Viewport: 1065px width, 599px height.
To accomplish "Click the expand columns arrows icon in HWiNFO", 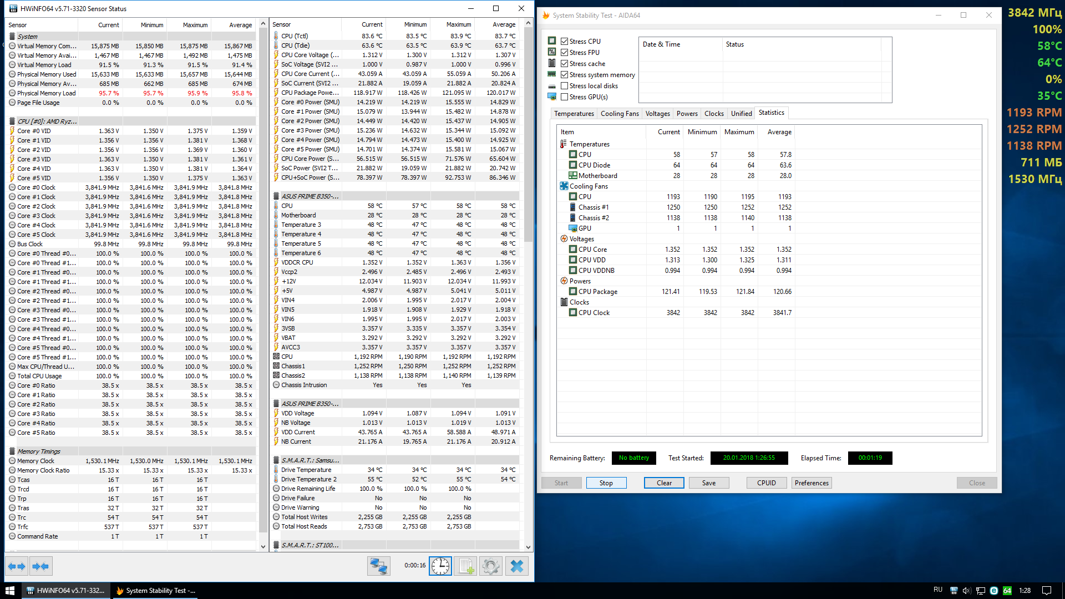I will [x=17, y=566].
